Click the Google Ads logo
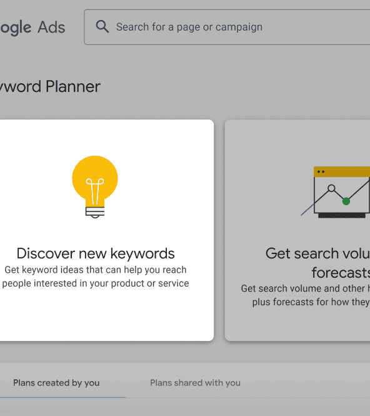 point(32,28)
